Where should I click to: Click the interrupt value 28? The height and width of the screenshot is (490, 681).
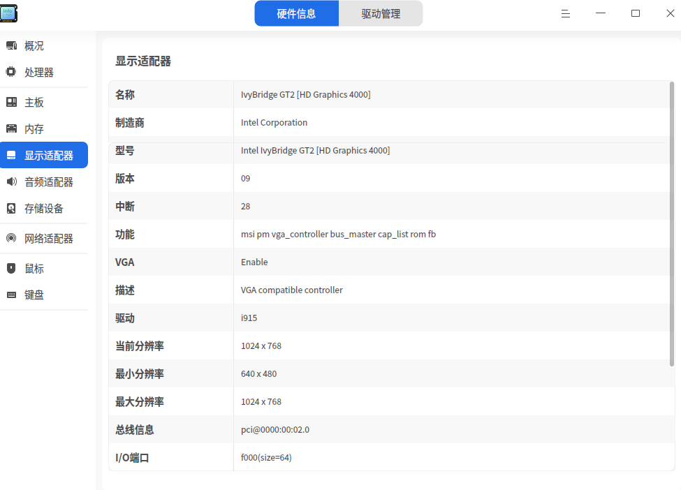[245, 207]
